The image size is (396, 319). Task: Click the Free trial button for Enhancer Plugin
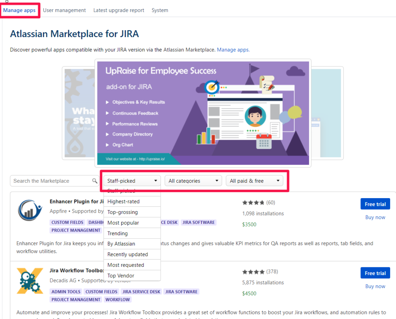375,204
